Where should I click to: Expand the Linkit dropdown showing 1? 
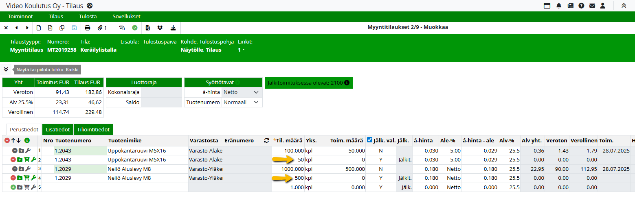241,50
